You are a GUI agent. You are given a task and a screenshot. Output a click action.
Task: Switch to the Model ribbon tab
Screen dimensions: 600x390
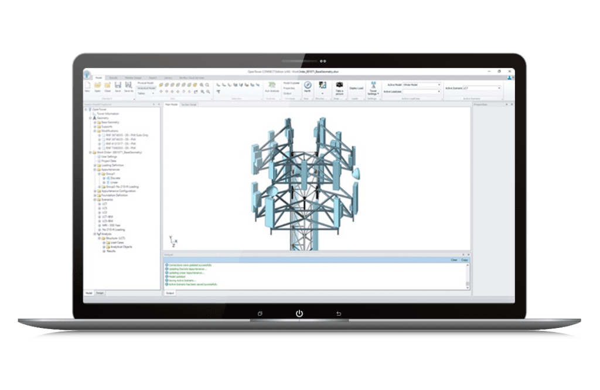click(x=98, y=78)
